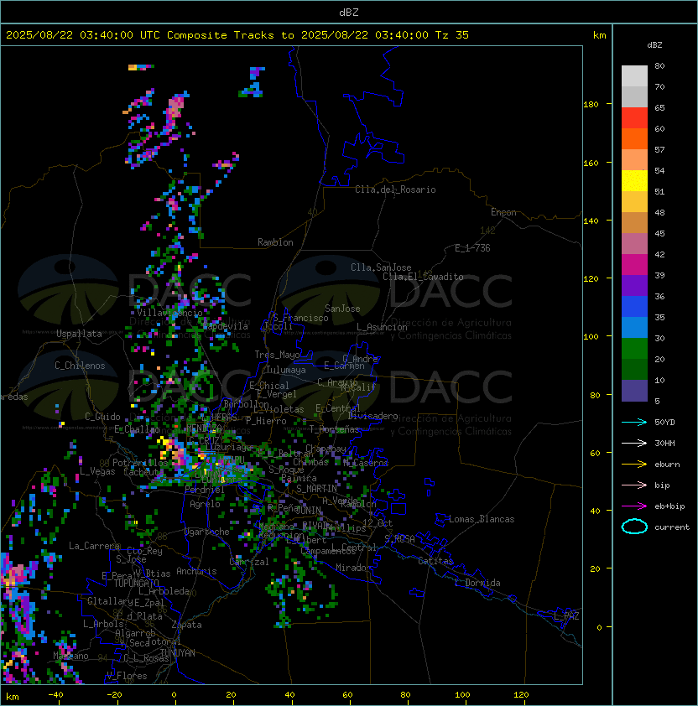
Task: Click the 'Mirador' label on map
Action: (x=354, y=568)
